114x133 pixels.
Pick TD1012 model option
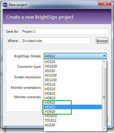(73, 121)
